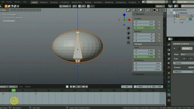Toggle lock on Rotation Y
The image size is (194, 109).
[159, 38]
